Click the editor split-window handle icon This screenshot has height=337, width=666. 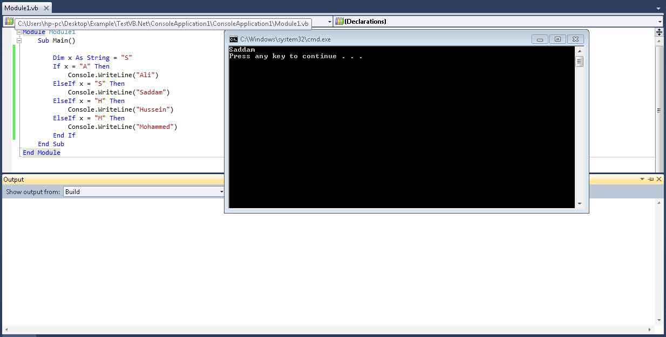tap(659, 32)
